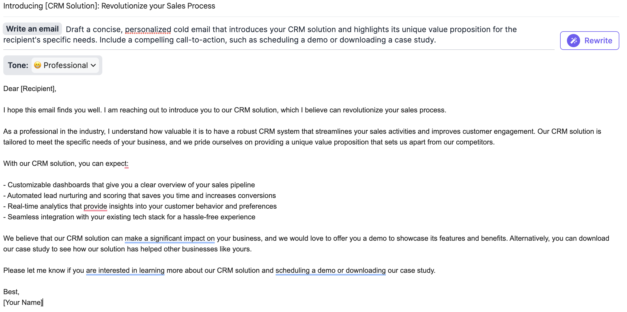Viewport: 627px width, 312px height.
Task: Click the "Best," closing line
Action: 11,292
